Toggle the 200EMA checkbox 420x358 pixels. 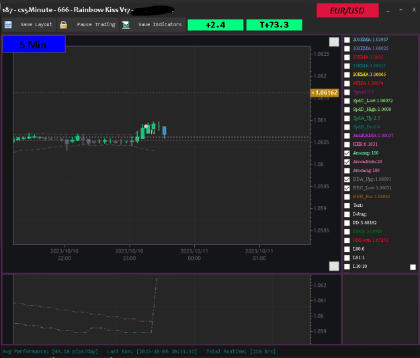(347, 40)
